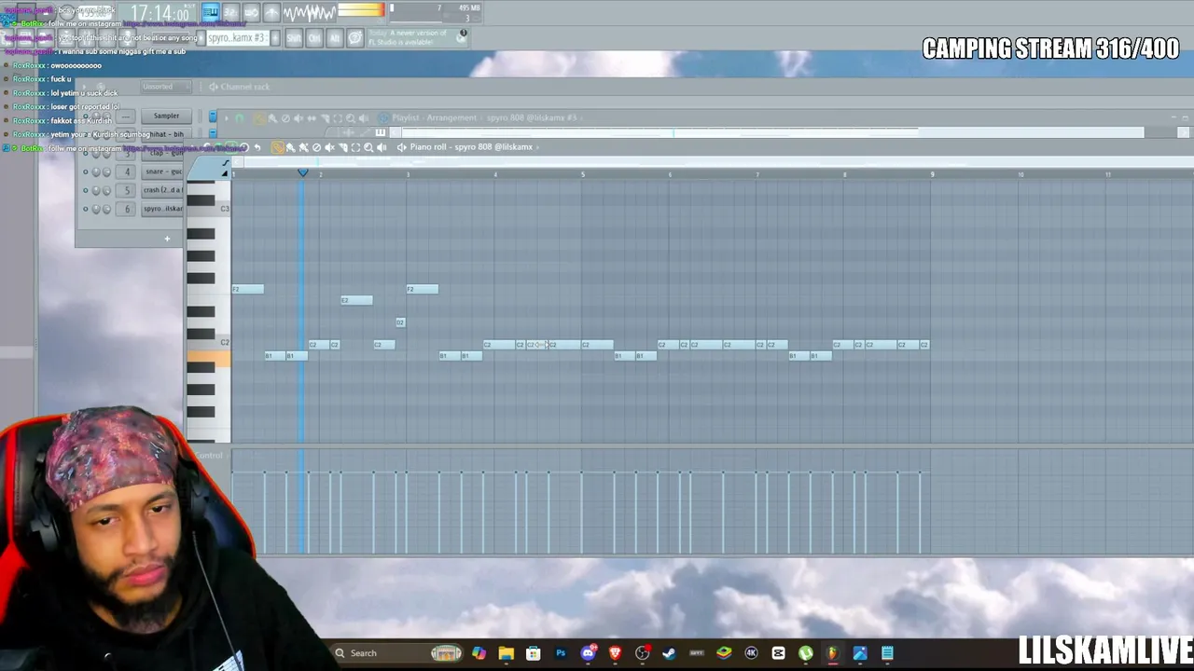
Task: Pick the Zoom tool in Piano roll
Action: [368, 147]
